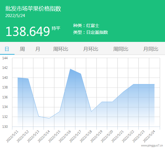
Task: Open the 月 tab
Action: click(x=38, y=49)
